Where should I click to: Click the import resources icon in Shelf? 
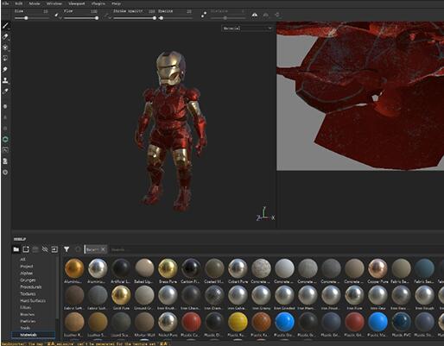tap(54, 249)
